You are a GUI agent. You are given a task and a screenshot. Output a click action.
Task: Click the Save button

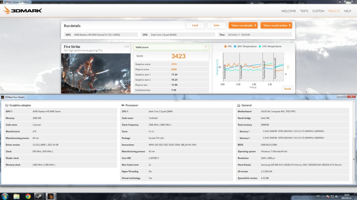coord(216,25)
